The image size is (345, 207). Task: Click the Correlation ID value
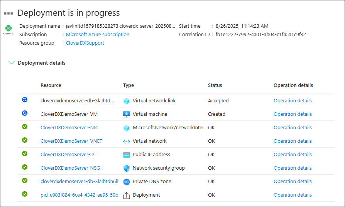[261, 34]
